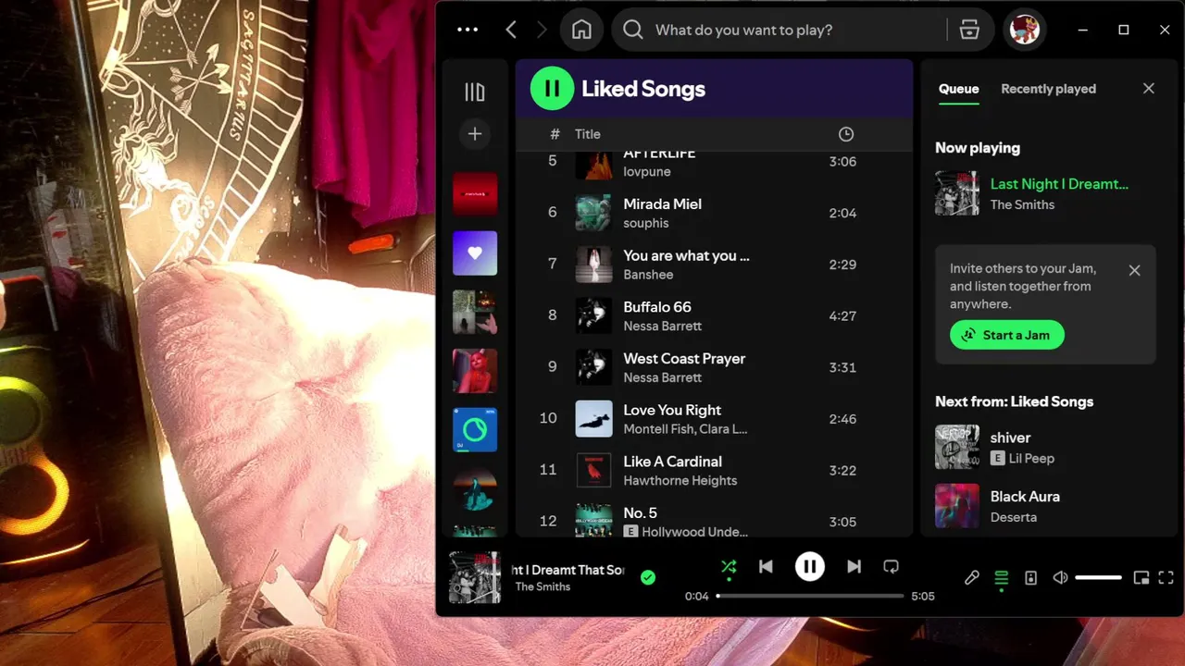1185x666 pixels.
Task: Open The Smiths in Now playing section
Action: tap(1022, 204)
